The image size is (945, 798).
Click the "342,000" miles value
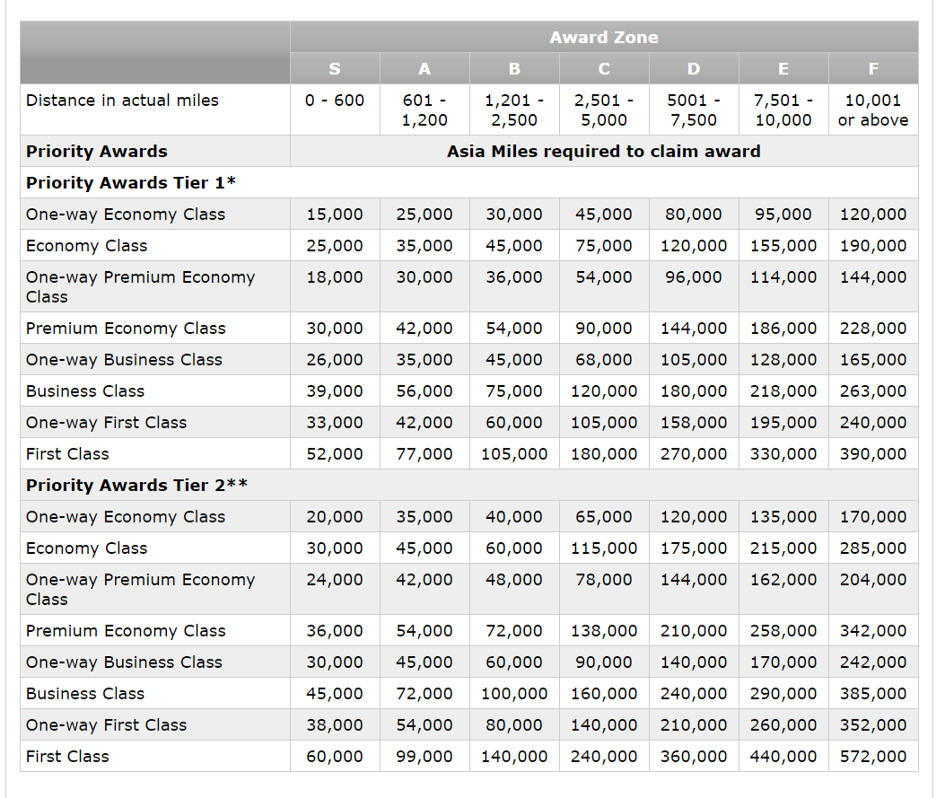point(873,630)
